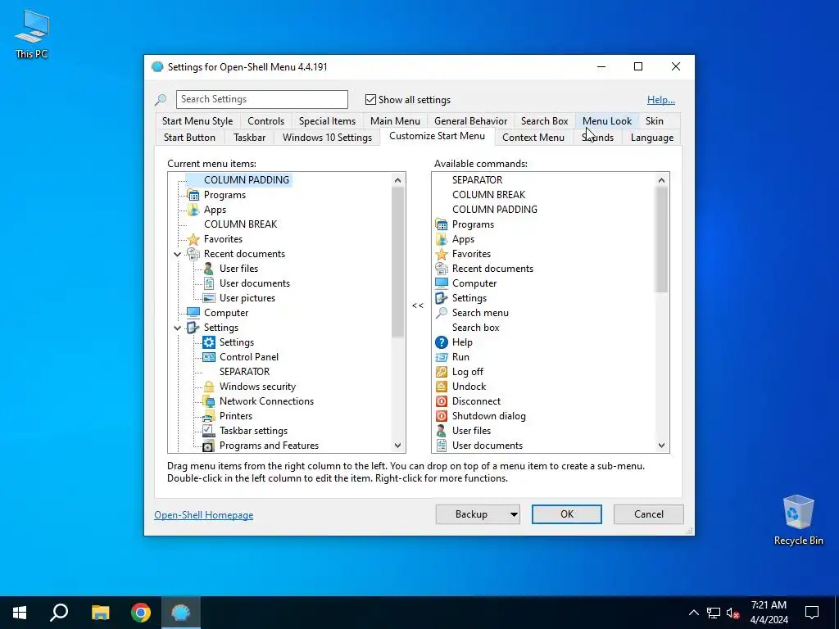This screenshot has width=839, height=629.
Task: Open the Windows 10 Settings tab
Action: tap(328, 138)
